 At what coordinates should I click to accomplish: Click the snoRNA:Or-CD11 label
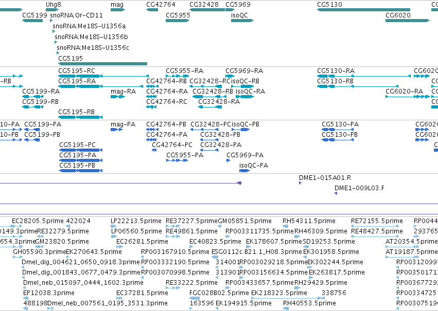pyautogui.click(x=76, y=15)
